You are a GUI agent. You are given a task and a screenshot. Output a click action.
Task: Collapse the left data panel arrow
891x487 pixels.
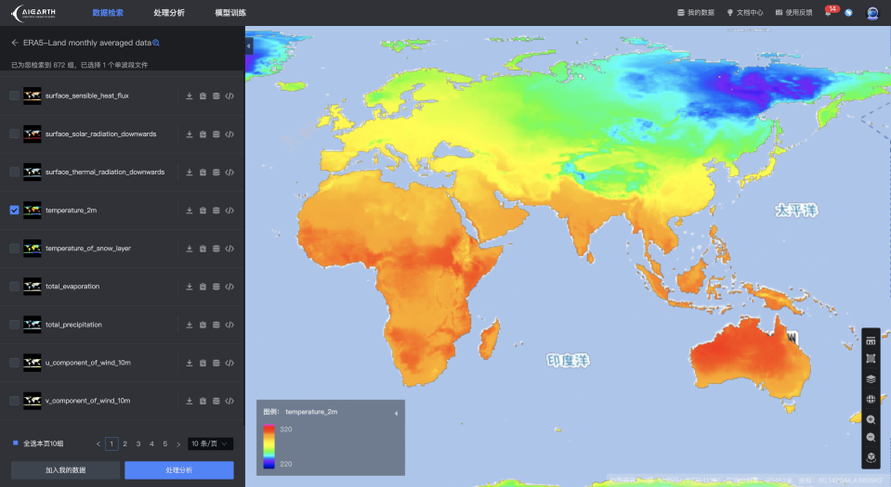click(249, 45)
